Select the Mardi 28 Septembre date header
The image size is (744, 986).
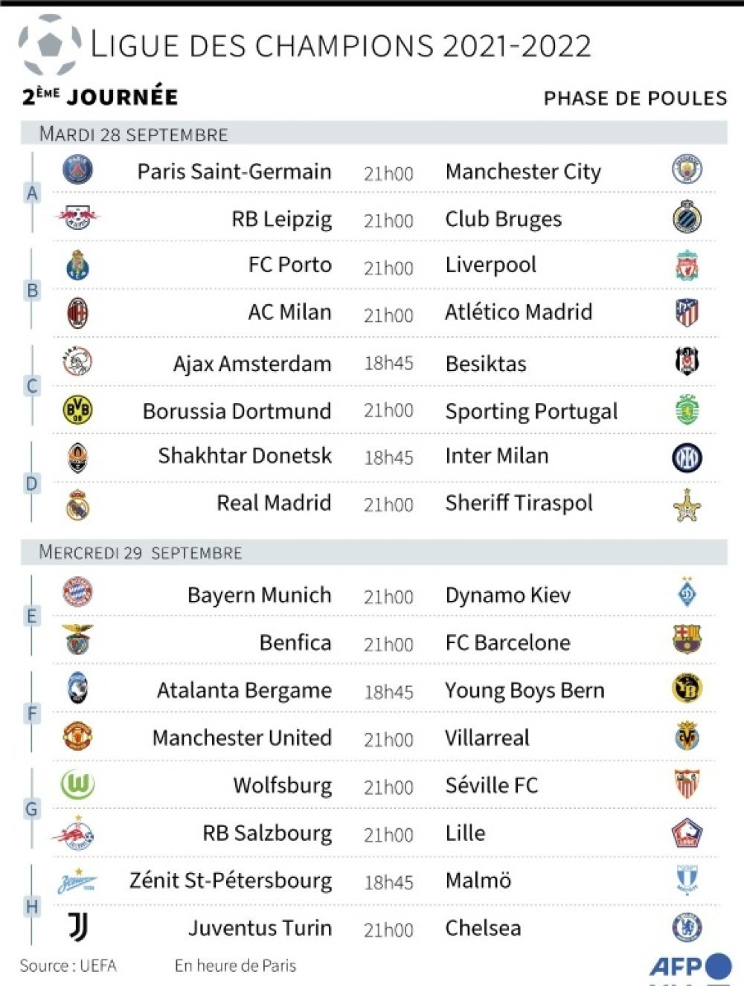pyautogui.click(x=373, y=134)
